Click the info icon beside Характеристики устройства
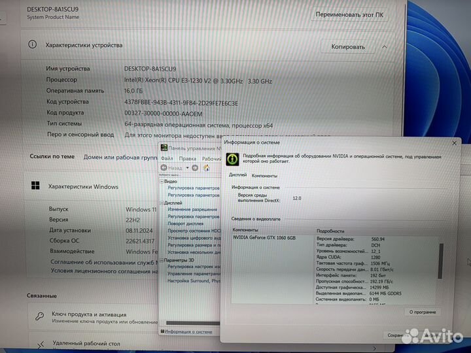Screen dimensions: 471x353 [x=33, y=44]
